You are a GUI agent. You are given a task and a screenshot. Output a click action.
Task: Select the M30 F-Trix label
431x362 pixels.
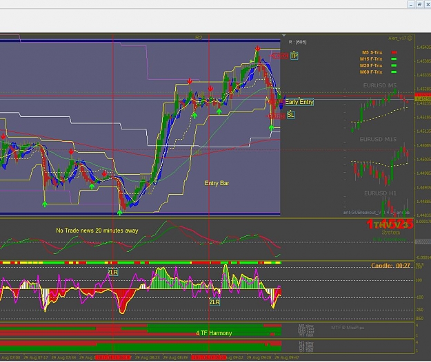coord(371,65)
